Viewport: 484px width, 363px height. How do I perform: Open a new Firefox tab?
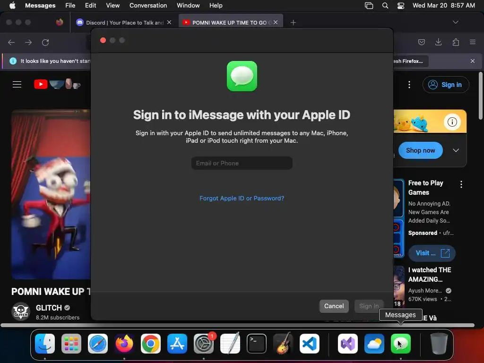tap(293, 23)
